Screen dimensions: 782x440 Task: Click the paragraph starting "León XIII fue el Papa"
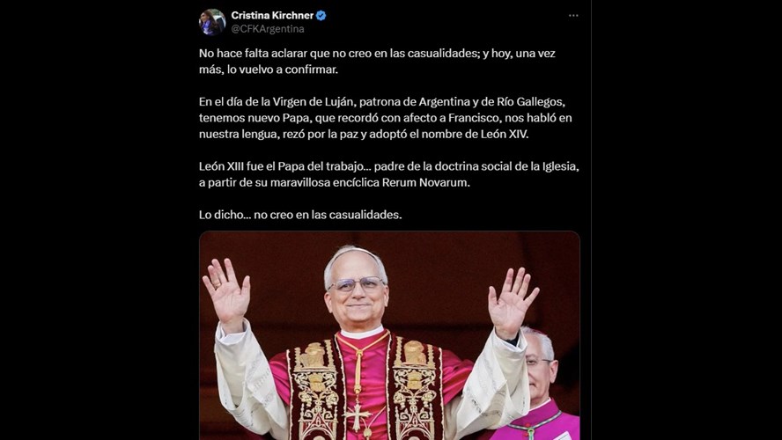389,174
